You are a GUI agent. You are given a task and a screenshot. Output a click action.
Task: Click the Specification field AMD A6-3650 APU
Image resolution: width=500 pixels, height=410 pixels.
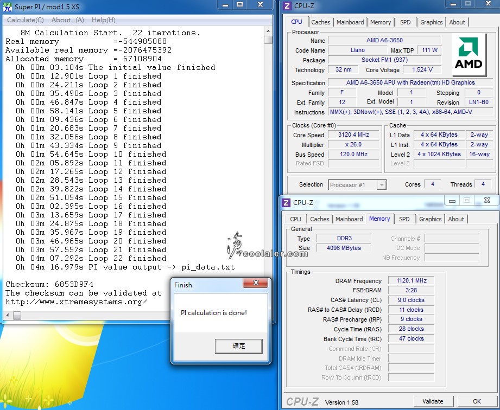pos(410,83)
